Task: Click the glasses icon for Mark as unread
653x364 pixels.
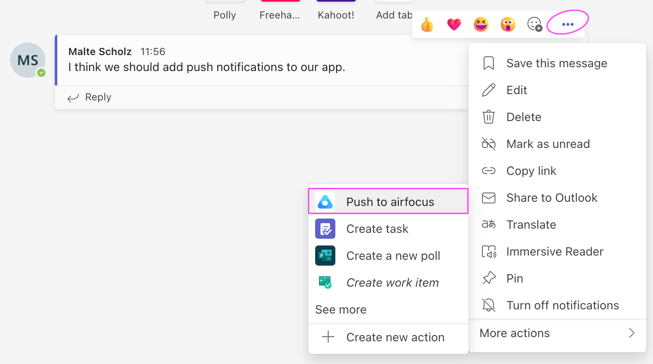Action: pyautogui.click(x=489, y=144)
